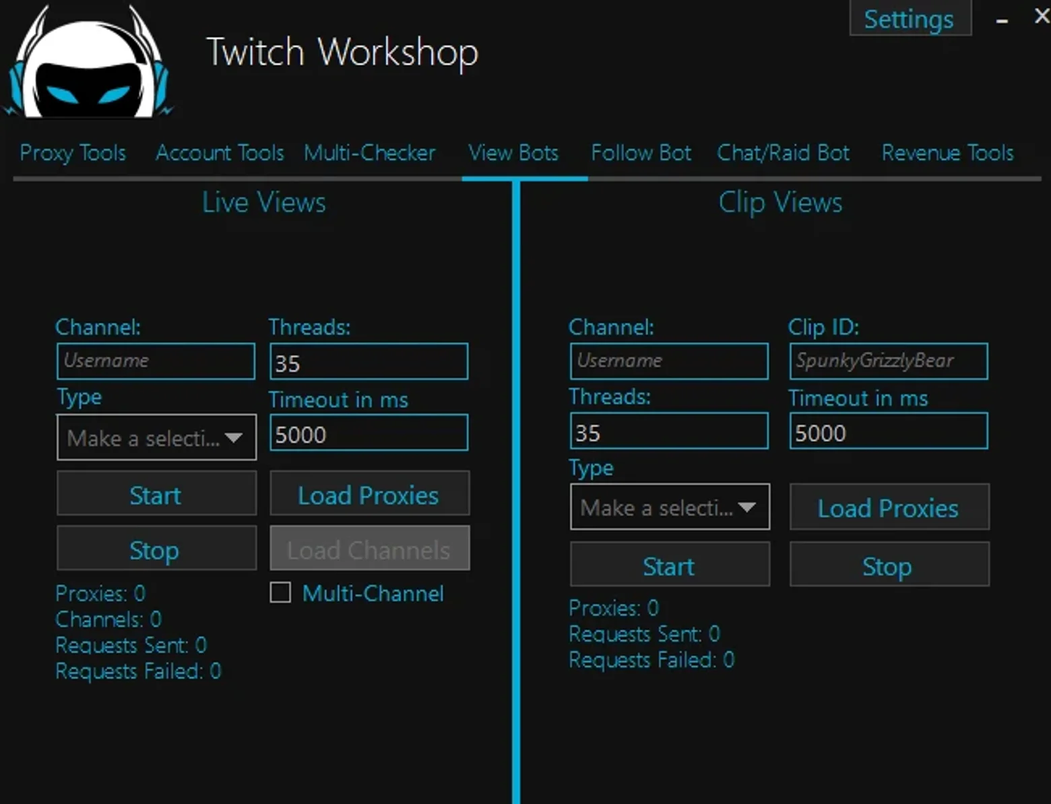Enable the Multi-Channel checkbox

pos(280,593)
